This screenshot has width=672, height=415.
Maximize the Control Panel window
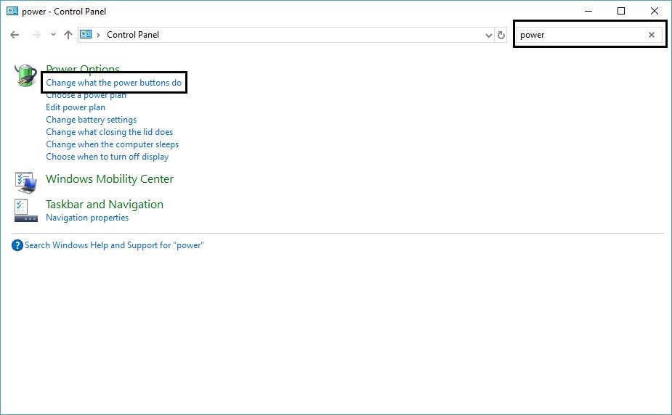pos(621,11)
